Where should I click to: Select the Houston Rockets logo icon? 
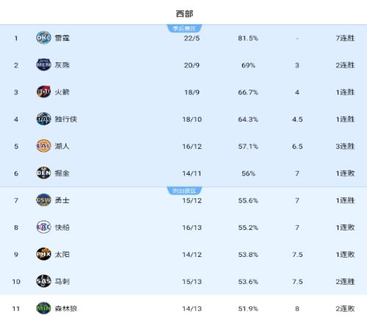(x=43, y=92)
